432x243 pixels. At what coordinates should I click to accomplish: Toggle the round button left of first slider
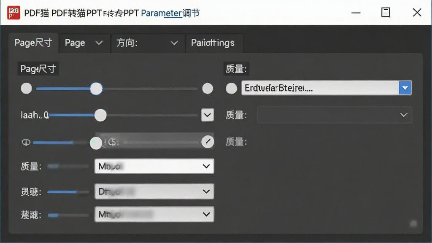click(27, 89)
